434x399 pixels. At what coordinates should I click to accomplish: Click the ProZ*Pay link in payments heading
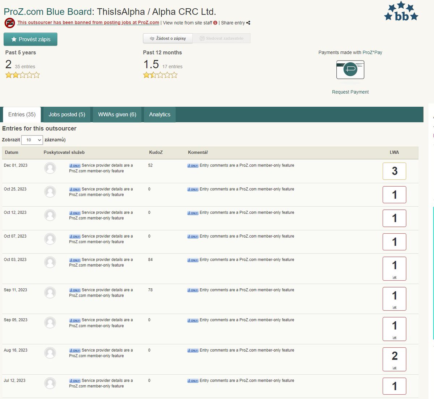click(x=372, y=52)
